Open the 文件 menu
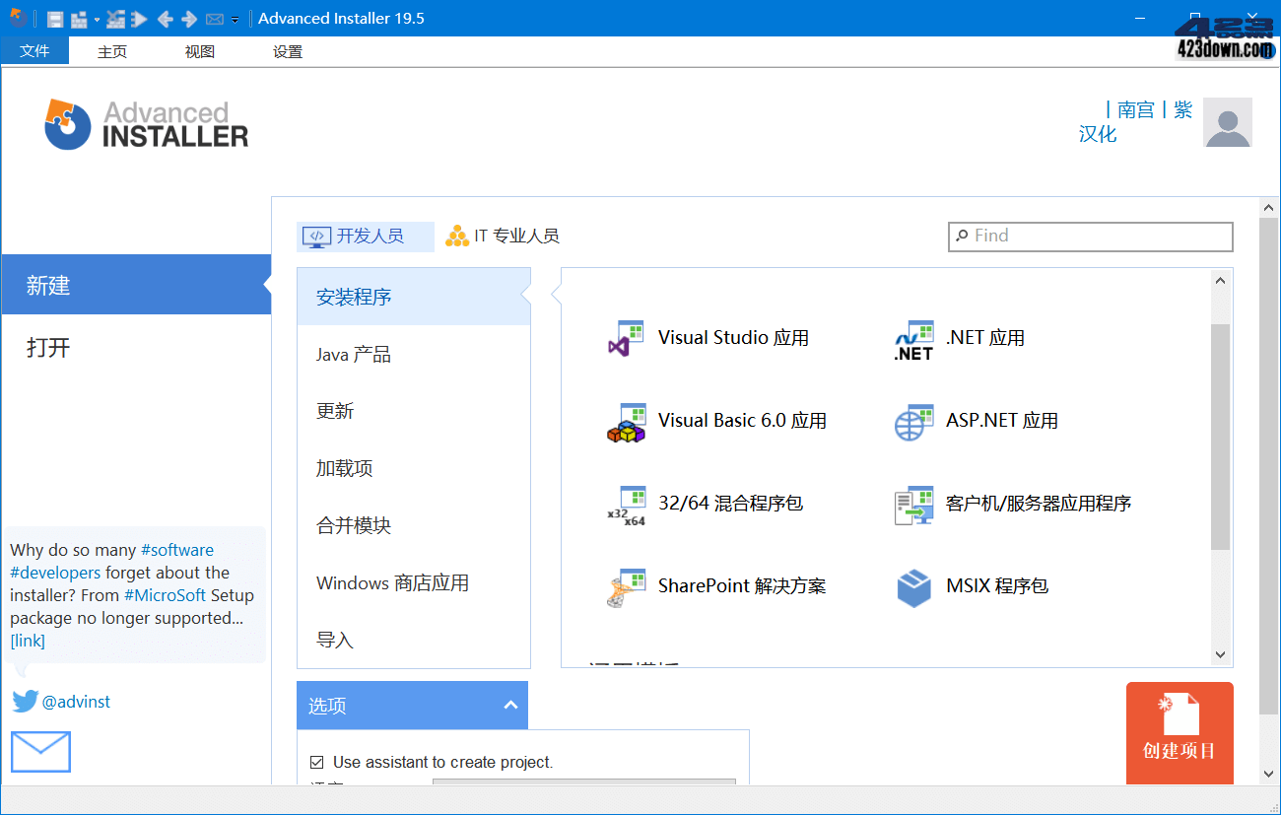Viewport: 1281px width, 815px height. [35, 50]
